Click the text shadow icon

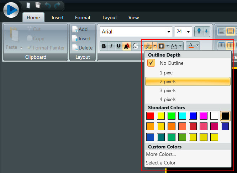(127, 46)
